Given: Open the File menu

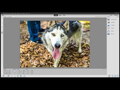Looking at the screenshot, I should tap(4, 13).
